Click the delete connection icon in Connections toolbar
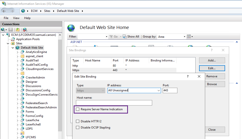Viewport: 242px width, 139px height. click(x=25, y=30)
